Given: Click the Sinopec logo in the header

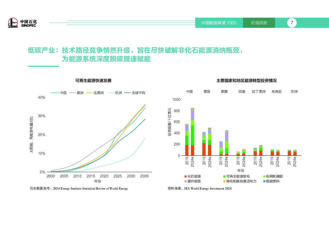Looking at the screenshot, I should pyautogui.click(x=22, y=23).
